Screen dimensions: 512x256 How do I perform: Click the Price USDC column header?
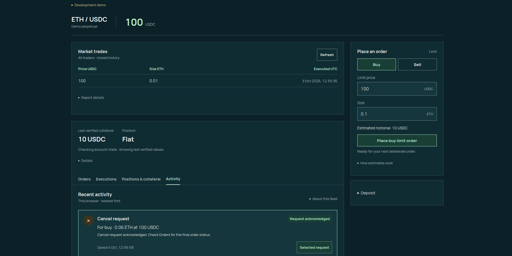click(x=87, y=69)
